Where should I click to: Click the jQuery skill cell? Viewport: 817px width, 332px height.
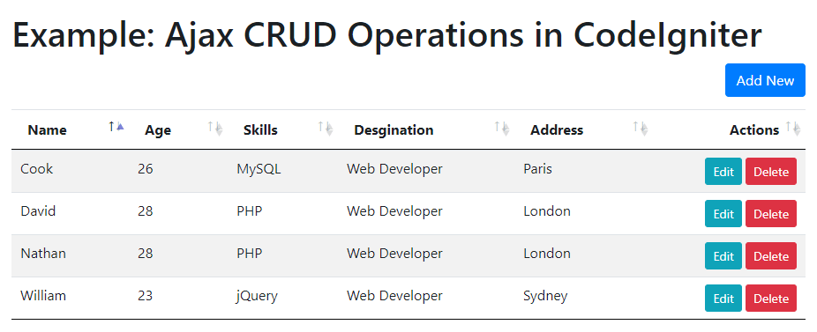click(258, 296)
